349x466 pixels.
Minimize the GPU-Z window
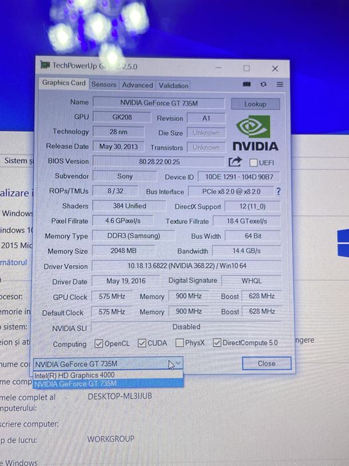point(219,68)
